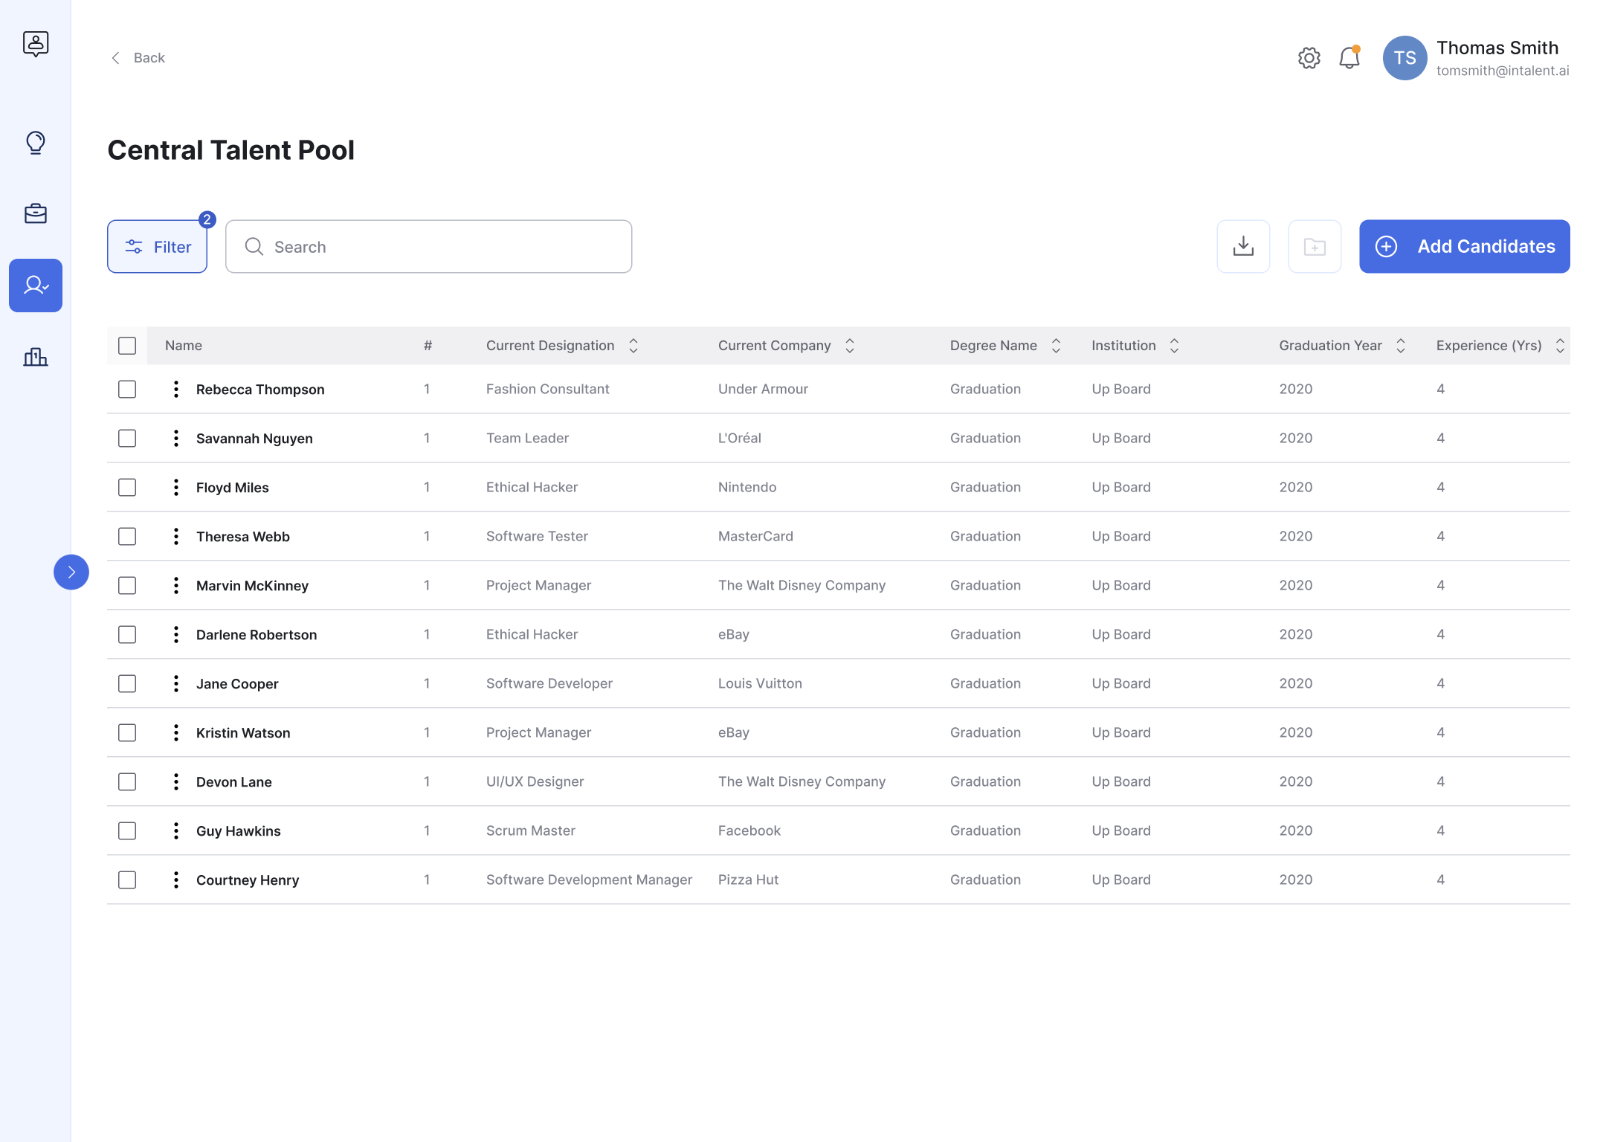The width and height of the screenshot is (1606, 1142).
Task: Check the box for Darlene Robertson
Action: click(x=127, y=634)
